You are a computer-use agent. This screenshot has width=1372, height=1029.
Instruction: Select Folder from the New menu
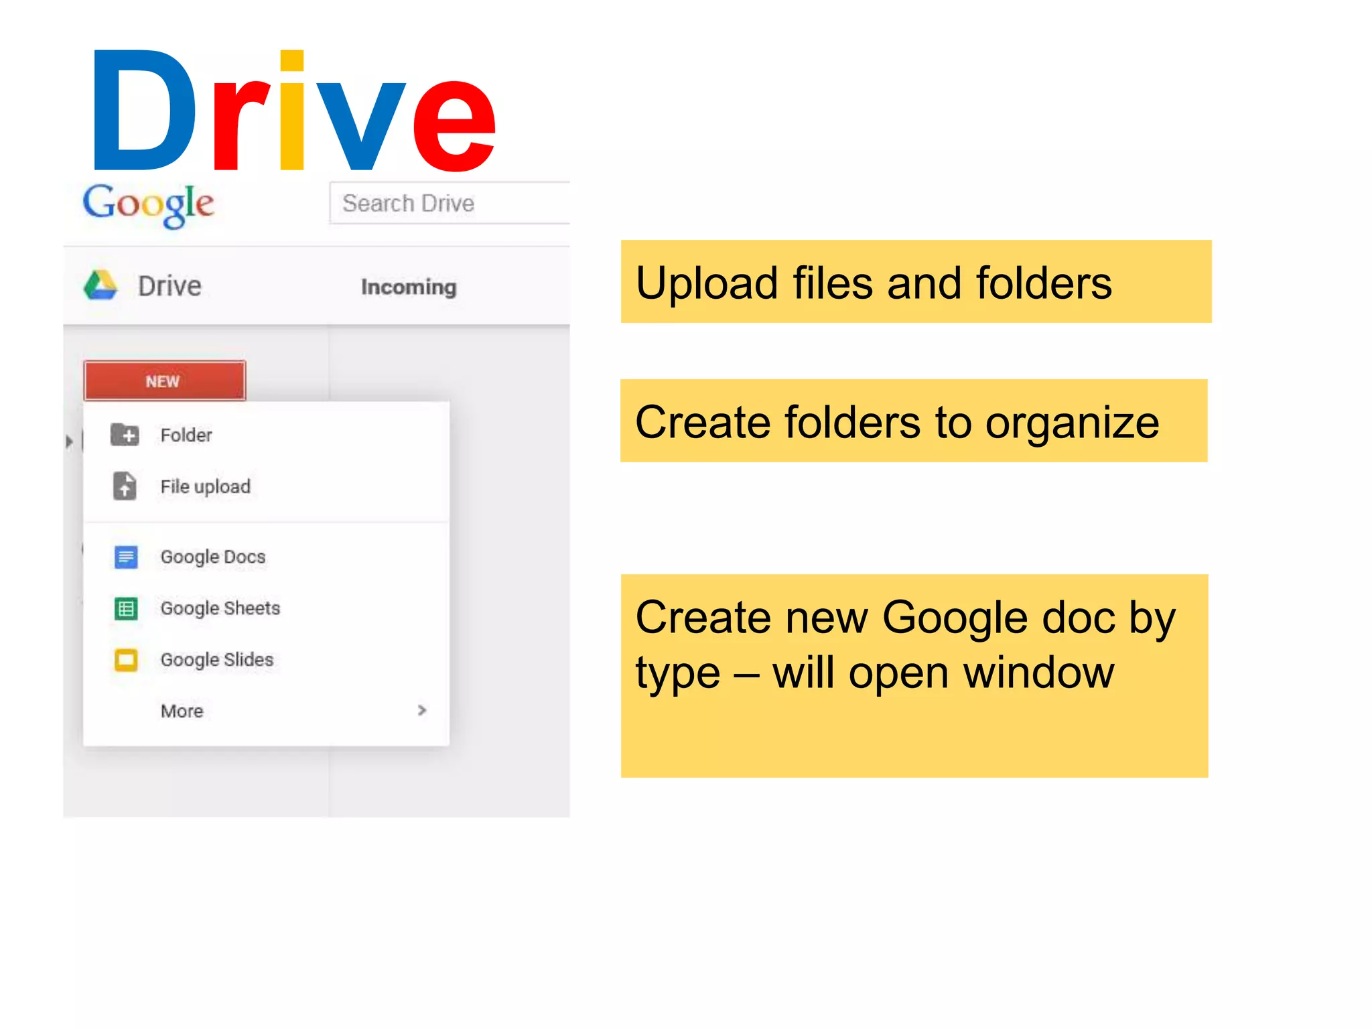click(266, 435)
